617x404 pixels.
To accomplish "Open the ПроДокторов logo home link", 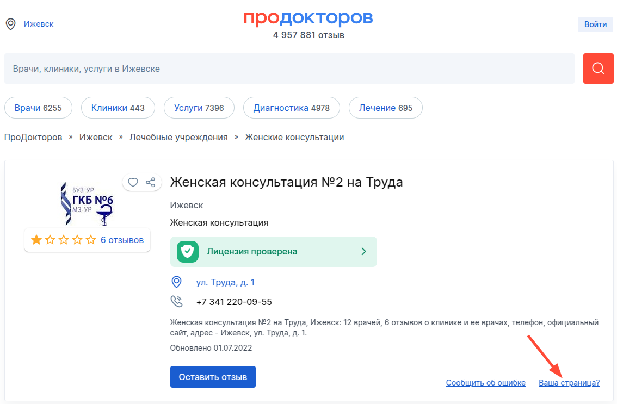I will pyautogui.click(x=308, y=18).
